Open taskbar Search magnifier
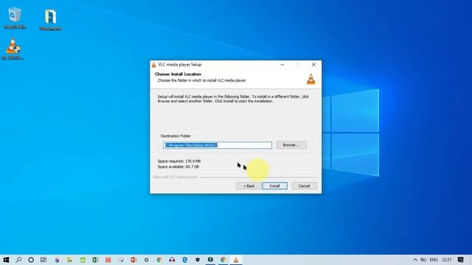 18,260
